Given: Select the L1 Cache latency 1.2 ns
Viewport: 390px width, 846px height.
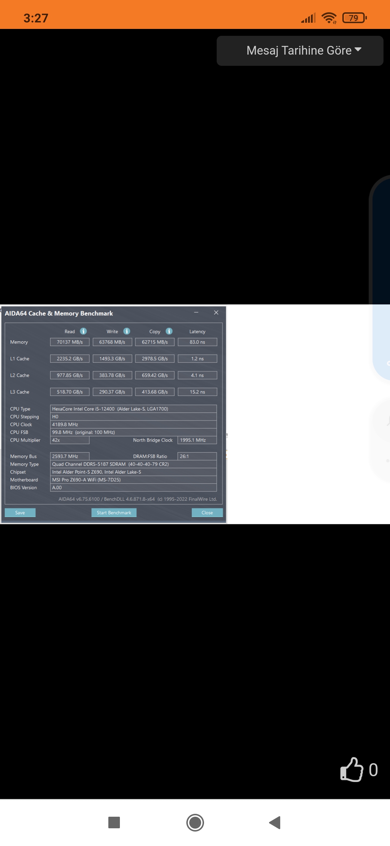Looking at the screenshot, I should point(198,359).
